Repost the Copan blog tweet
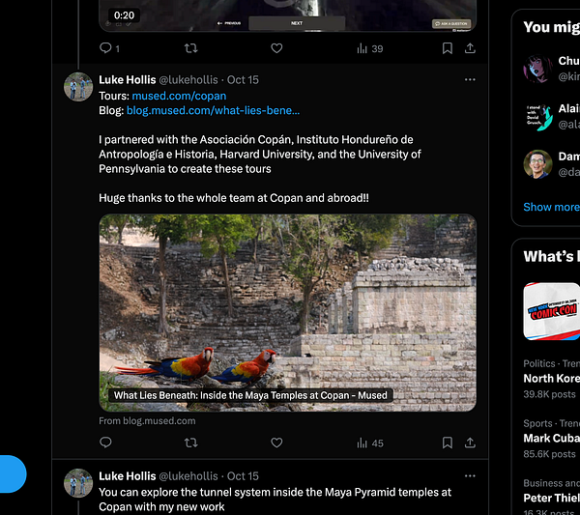Viewport: 580px width, 515px height. [x=190, y=443]
